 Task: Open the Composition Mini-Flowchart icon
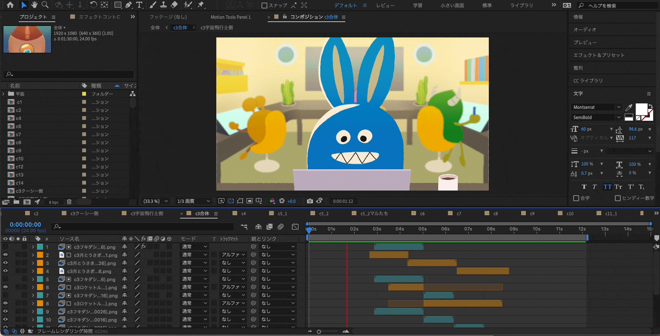244,227
